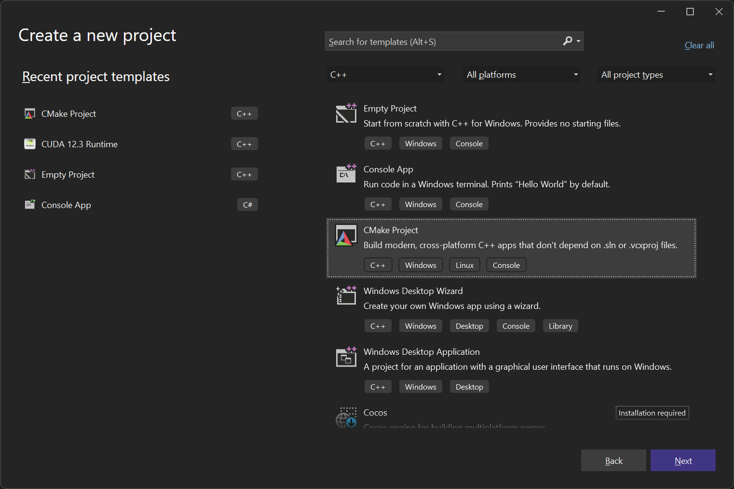Screen dimensions: 734x489
Task: Click Console tag on CMake Project template
Action: [x=506, y=265]
